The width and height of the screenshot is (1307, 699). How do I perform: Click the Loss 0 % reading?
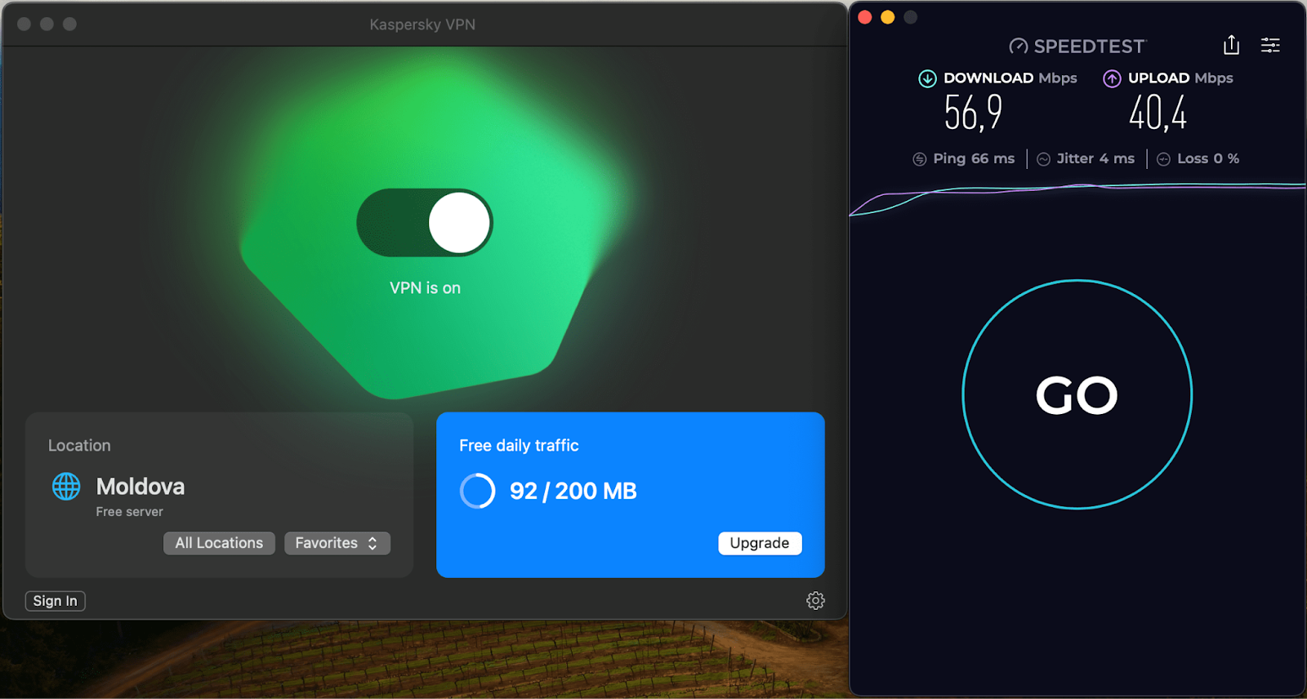pyautogui.click(x=1208, y=158)
